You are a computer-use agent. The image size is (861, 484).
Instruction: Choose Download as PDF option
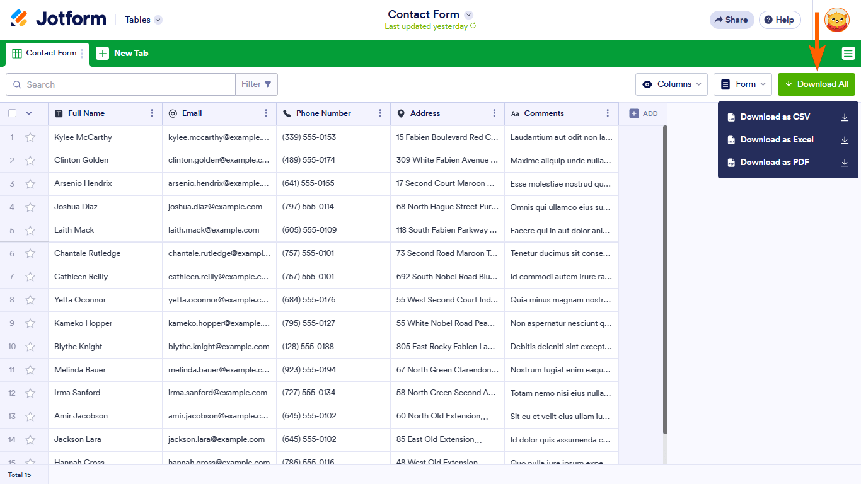point(774,163)
